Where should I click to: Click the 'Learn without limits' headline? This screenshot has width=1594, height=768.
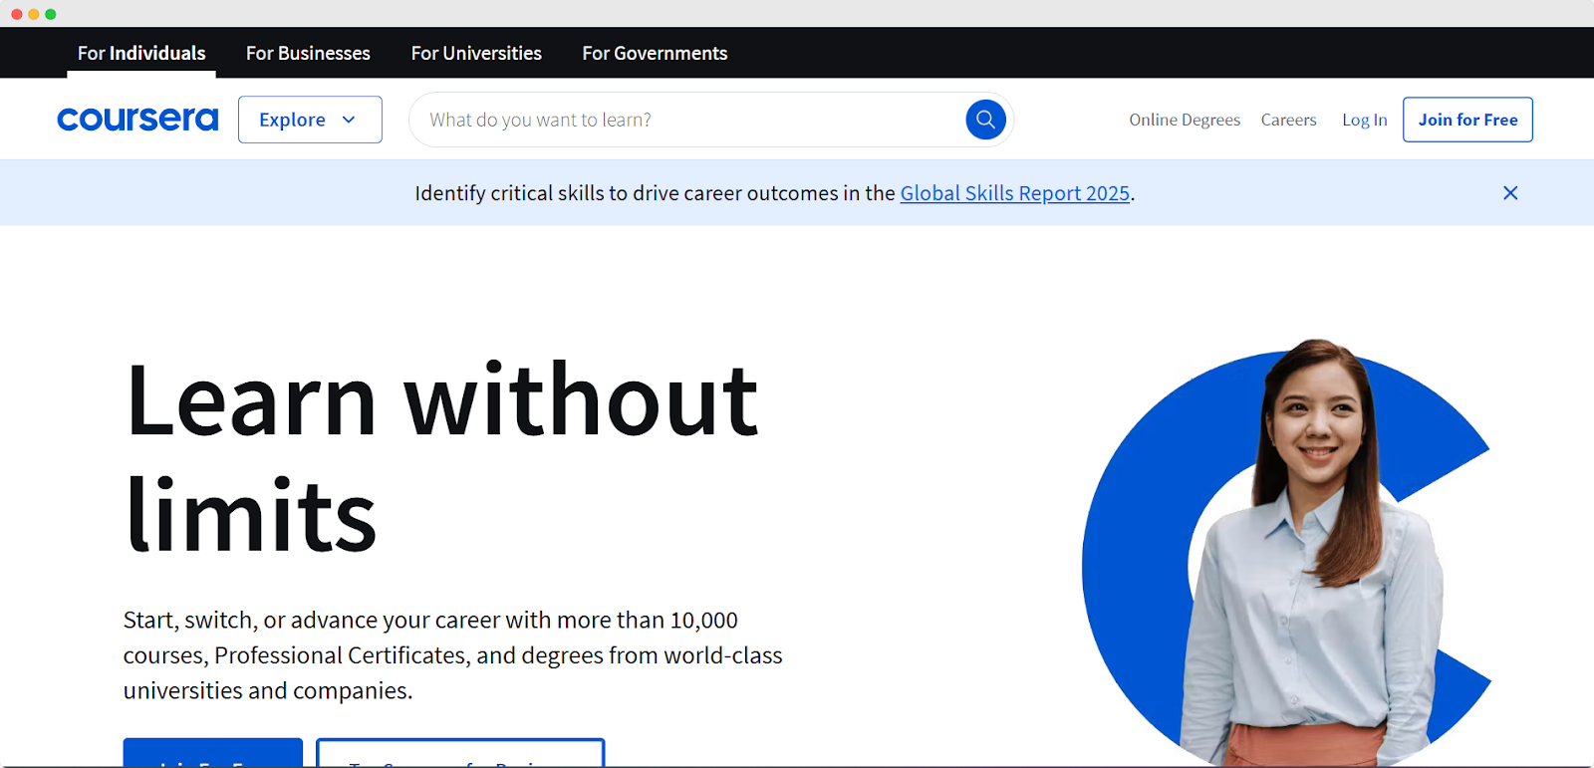tap(441, 457)
